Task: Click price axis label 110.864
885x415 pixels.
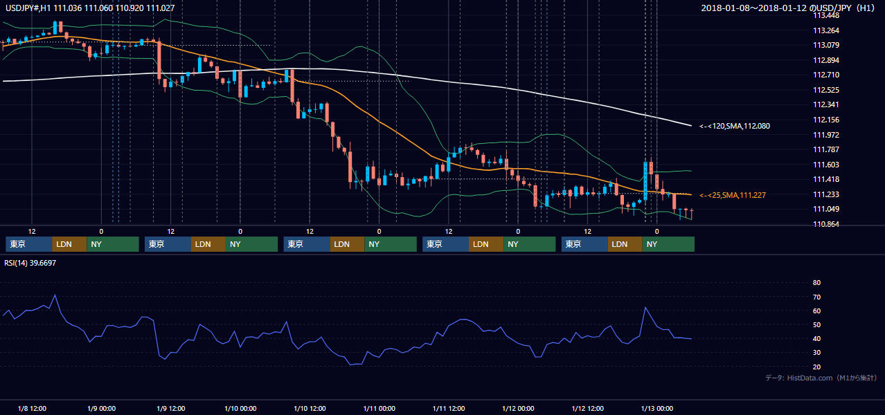Action: [825, 224]
